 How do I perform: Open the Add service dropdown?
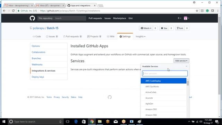[x=181, y=61]
